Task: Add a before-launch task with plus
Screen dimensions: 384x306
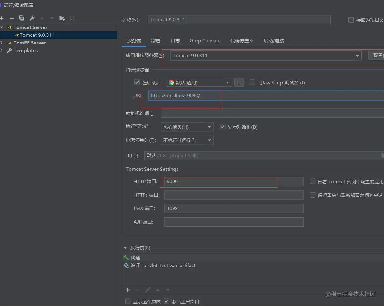Action: point(128,290)
